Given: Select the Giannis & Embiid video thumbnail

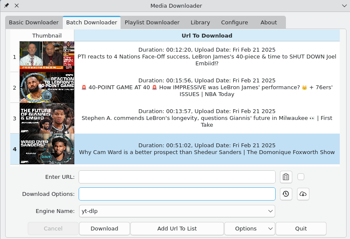Looking at the screenshot, I should [47, 118].
